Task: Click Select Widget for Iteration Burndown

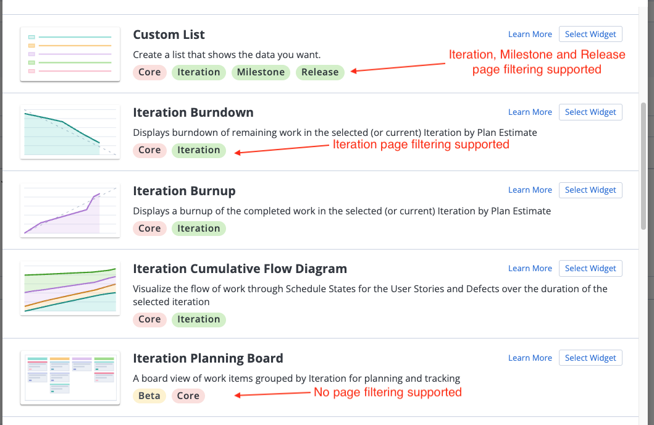Action: click(590, 112)
